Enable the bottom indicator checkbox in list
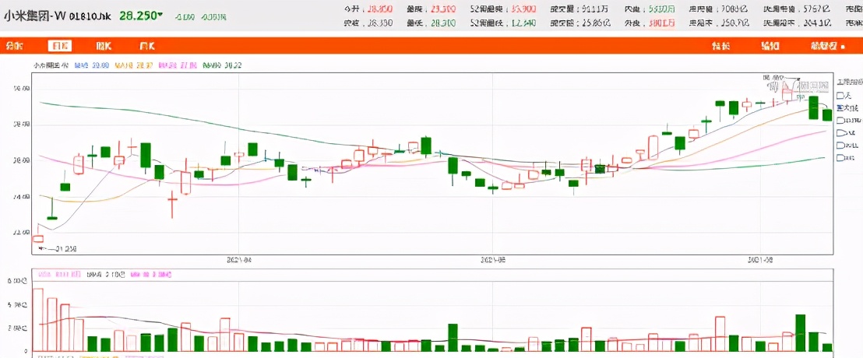 [840, 158]
